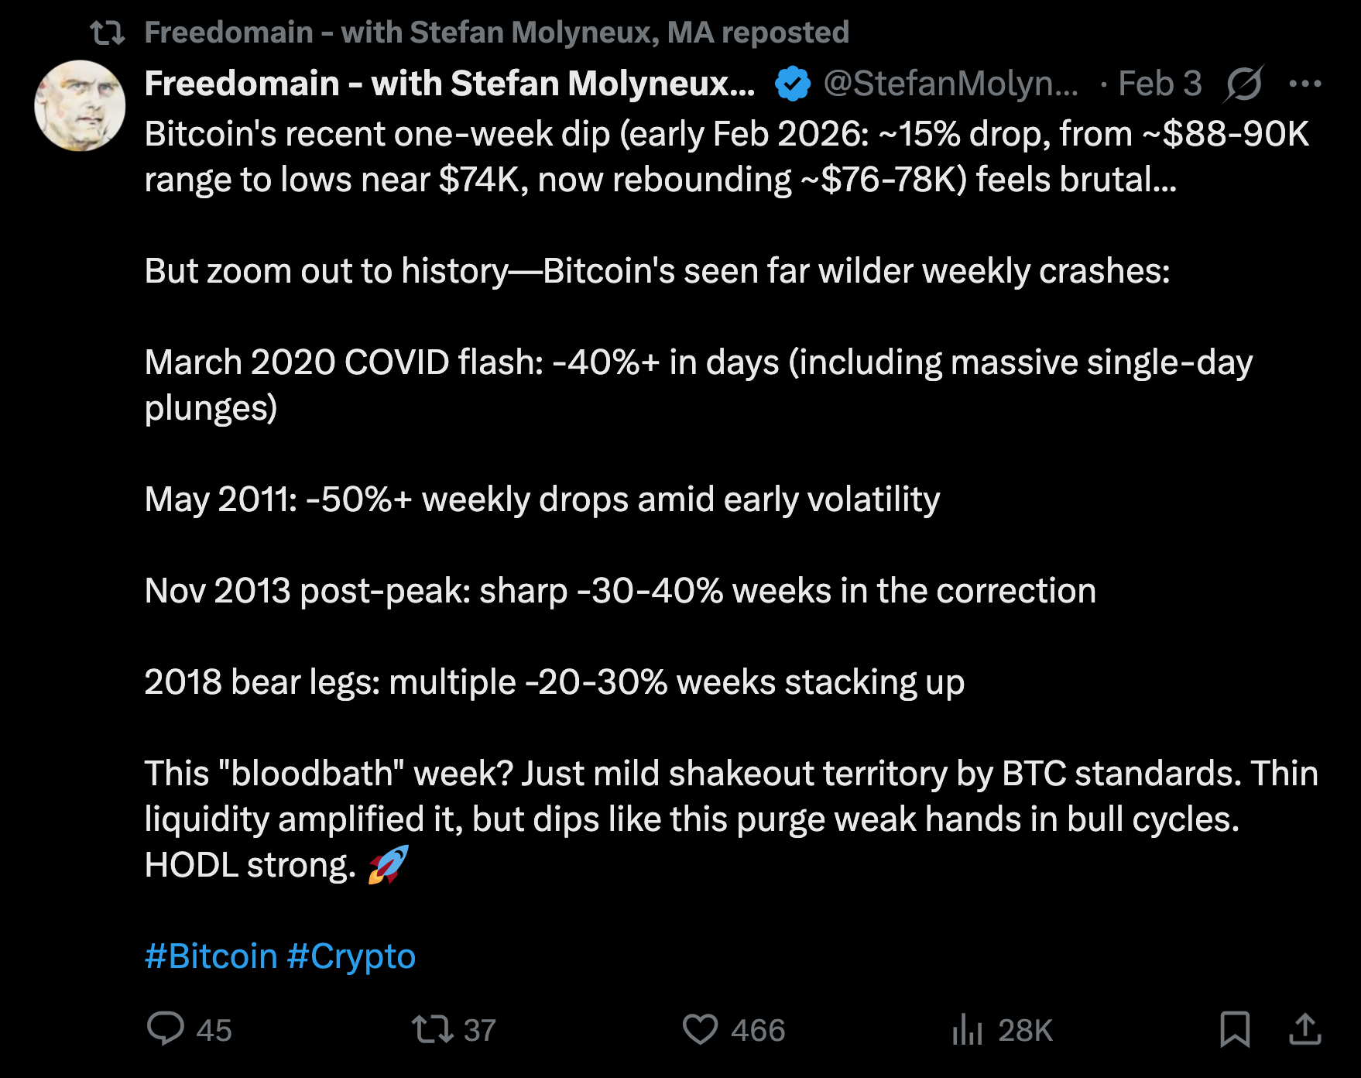Click the repost arrows icon in the header
Image resolution: width=1361 pixels, height=1078 pixels.
[x=108, y=33]
